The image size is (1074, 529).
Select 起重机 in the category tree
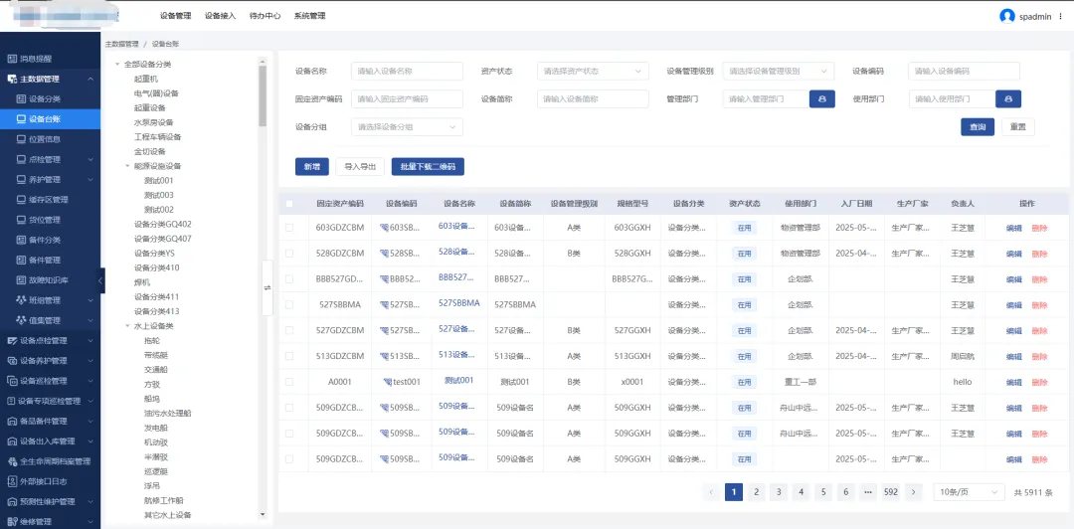[x=146, y=79]
